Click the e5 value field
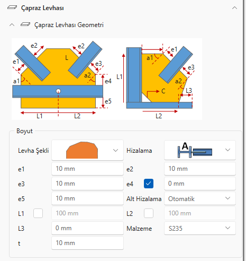The image size is (246, 261). [x=87, y=198]
